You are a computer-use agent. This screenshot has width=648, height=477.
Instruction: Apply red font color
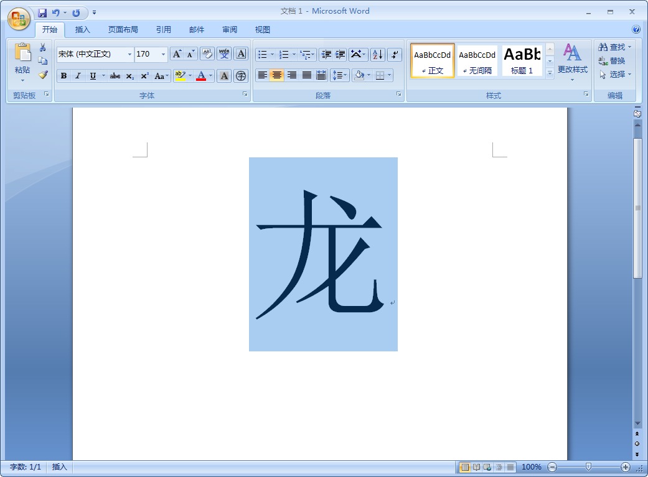coord(201,76)
